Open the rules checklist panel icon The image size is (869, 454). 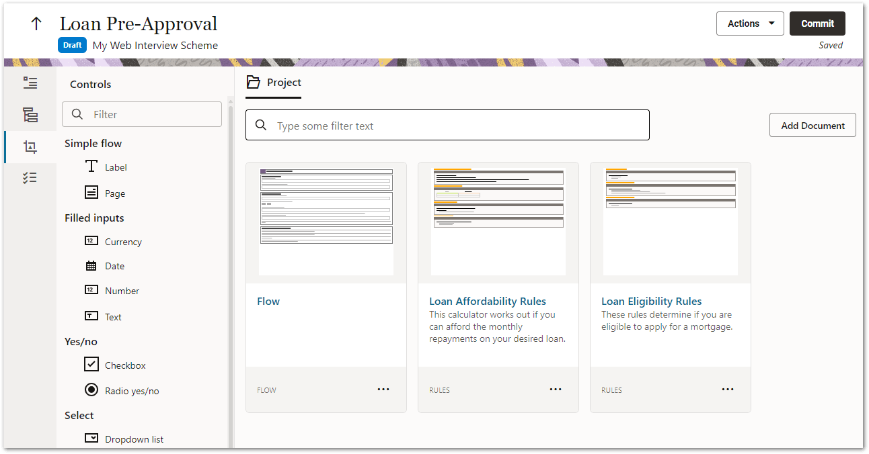30,177
